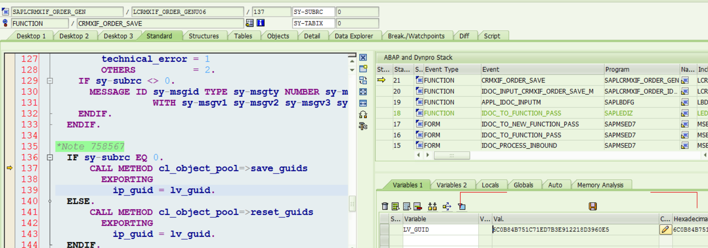Click the Replace Tool swap icon

363,80
